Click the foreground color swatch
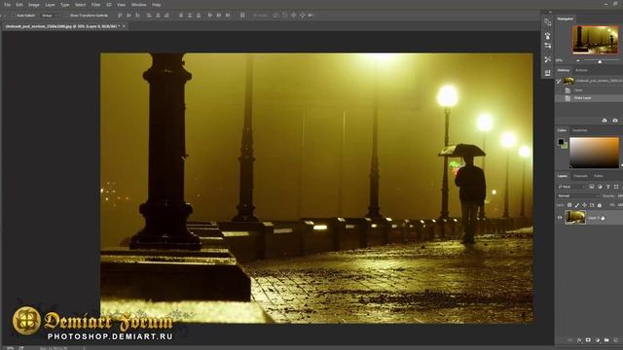 pyautogui.click(x=561, y=141)
